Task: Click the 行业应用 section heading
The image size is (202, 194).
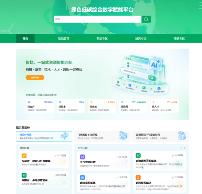Action: (x=83, y=148)
